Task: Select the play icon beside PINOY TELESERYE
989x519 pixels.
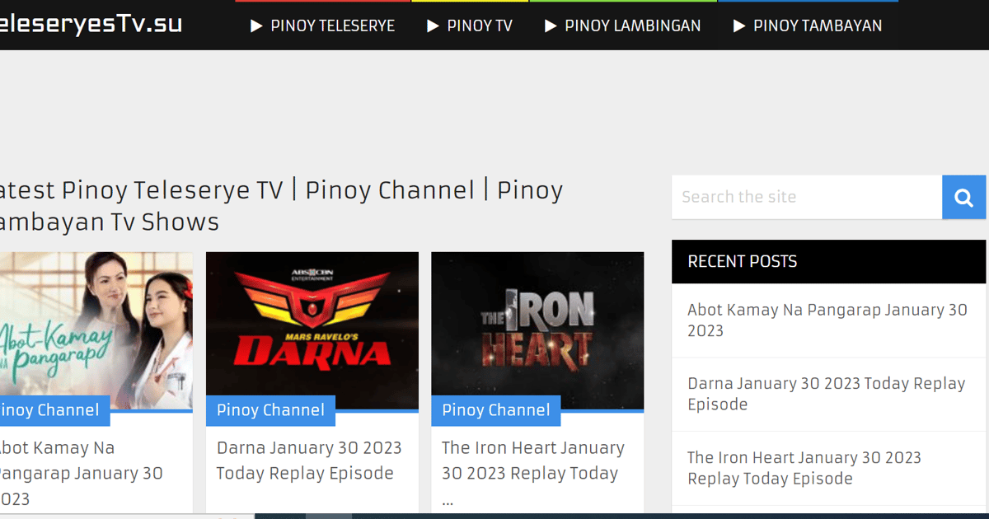Action: click(x=255, y=26)
